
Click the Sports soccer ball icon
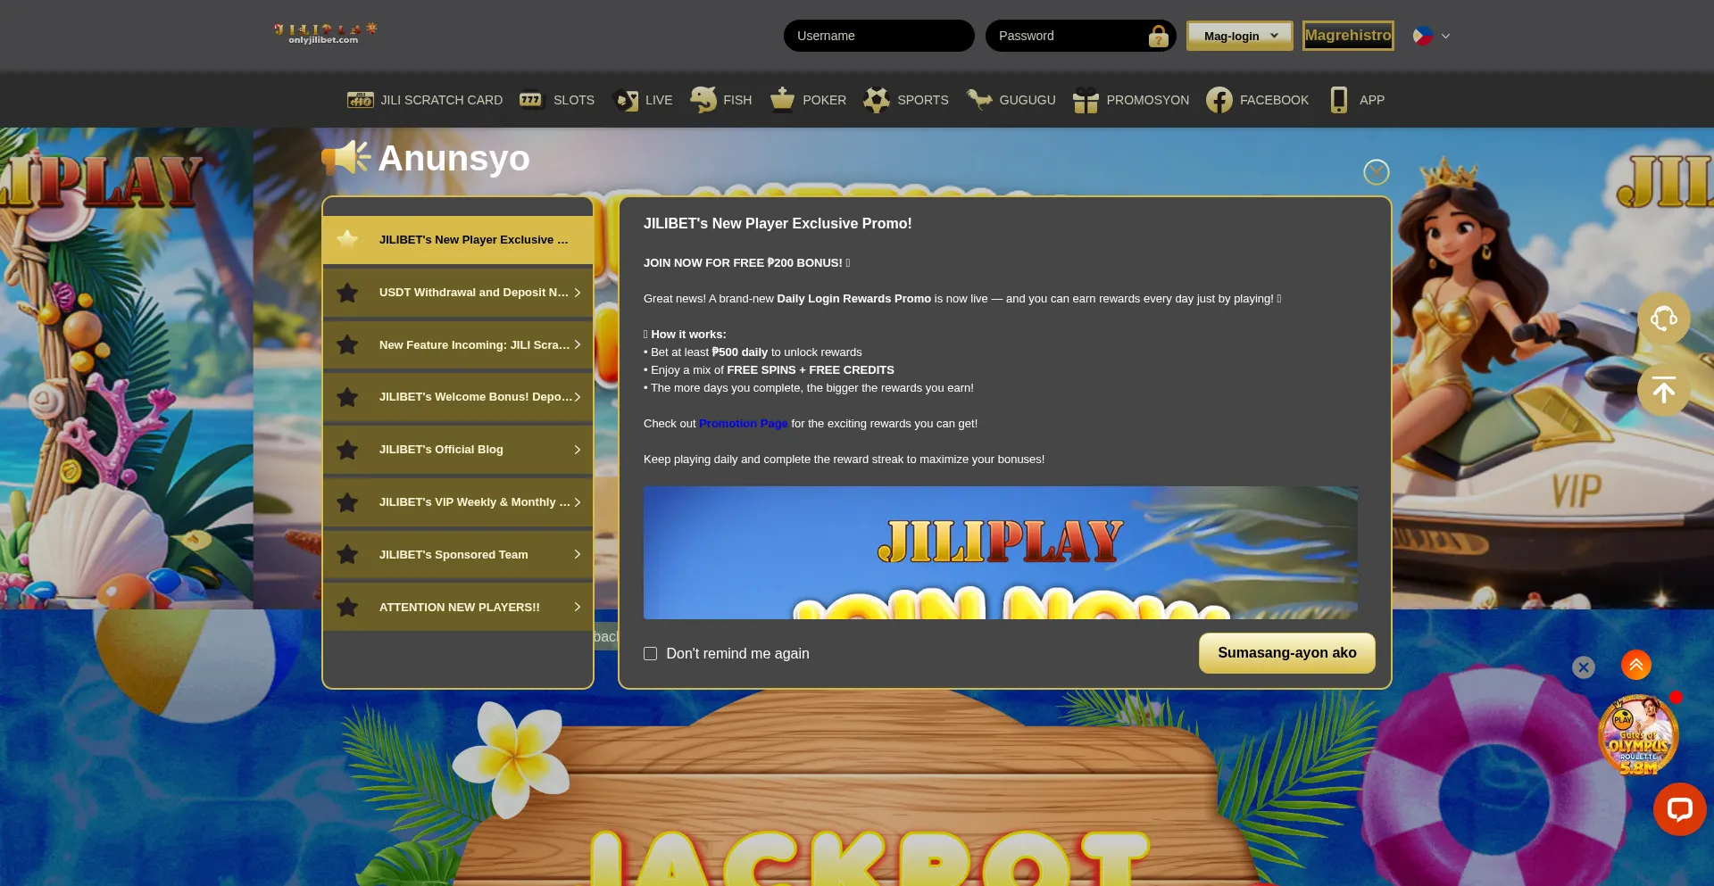pyautogui.click(x=877, y=100)
